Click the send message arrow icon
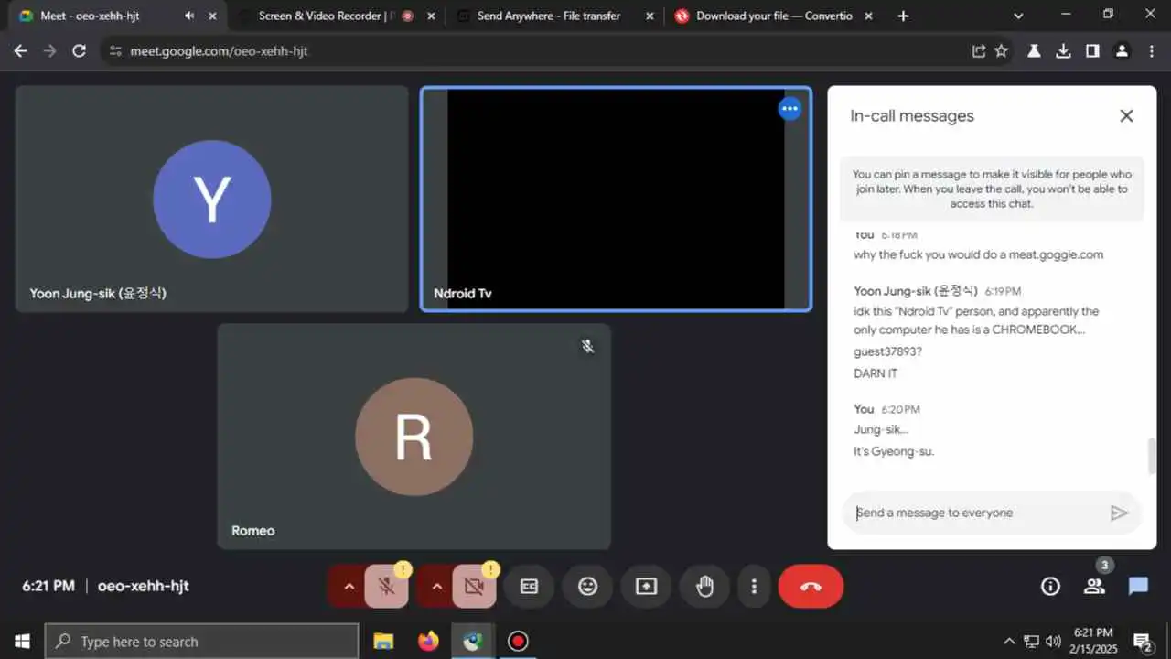The width and height of the screenshot is (1171, 659). pyautogui.click(x=1119, y=513)
